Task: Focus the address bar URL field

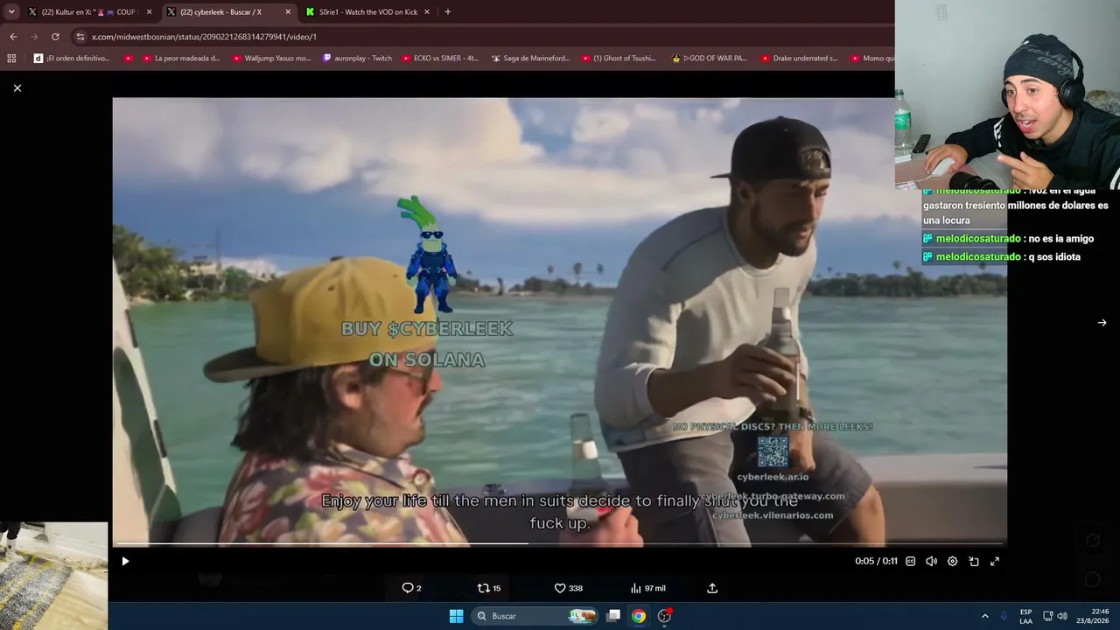Action: 481,37
